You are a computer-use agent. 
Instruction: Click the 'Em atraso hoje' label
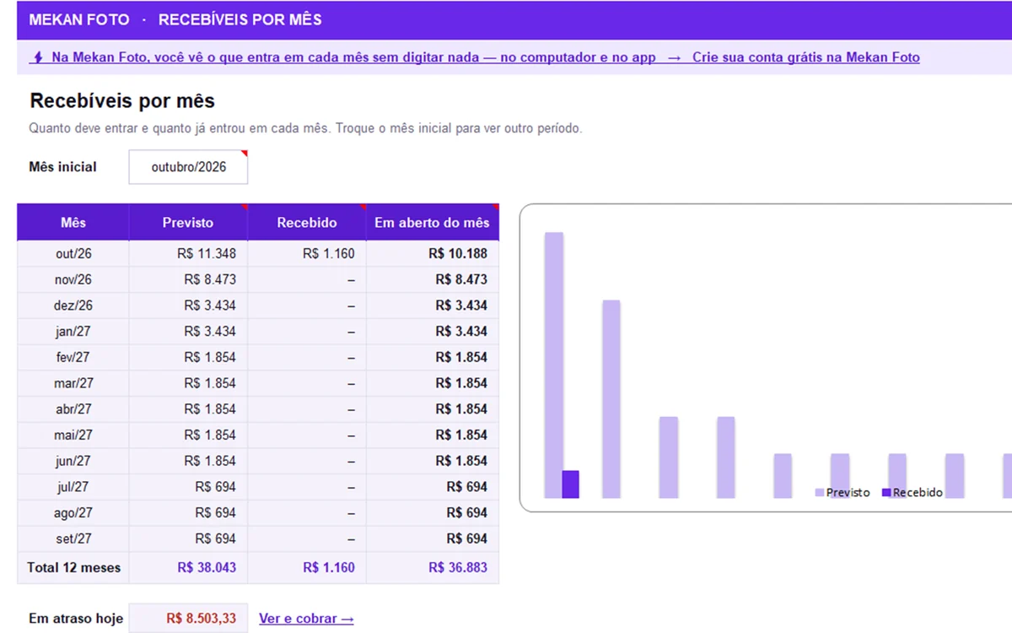(76, 619)
